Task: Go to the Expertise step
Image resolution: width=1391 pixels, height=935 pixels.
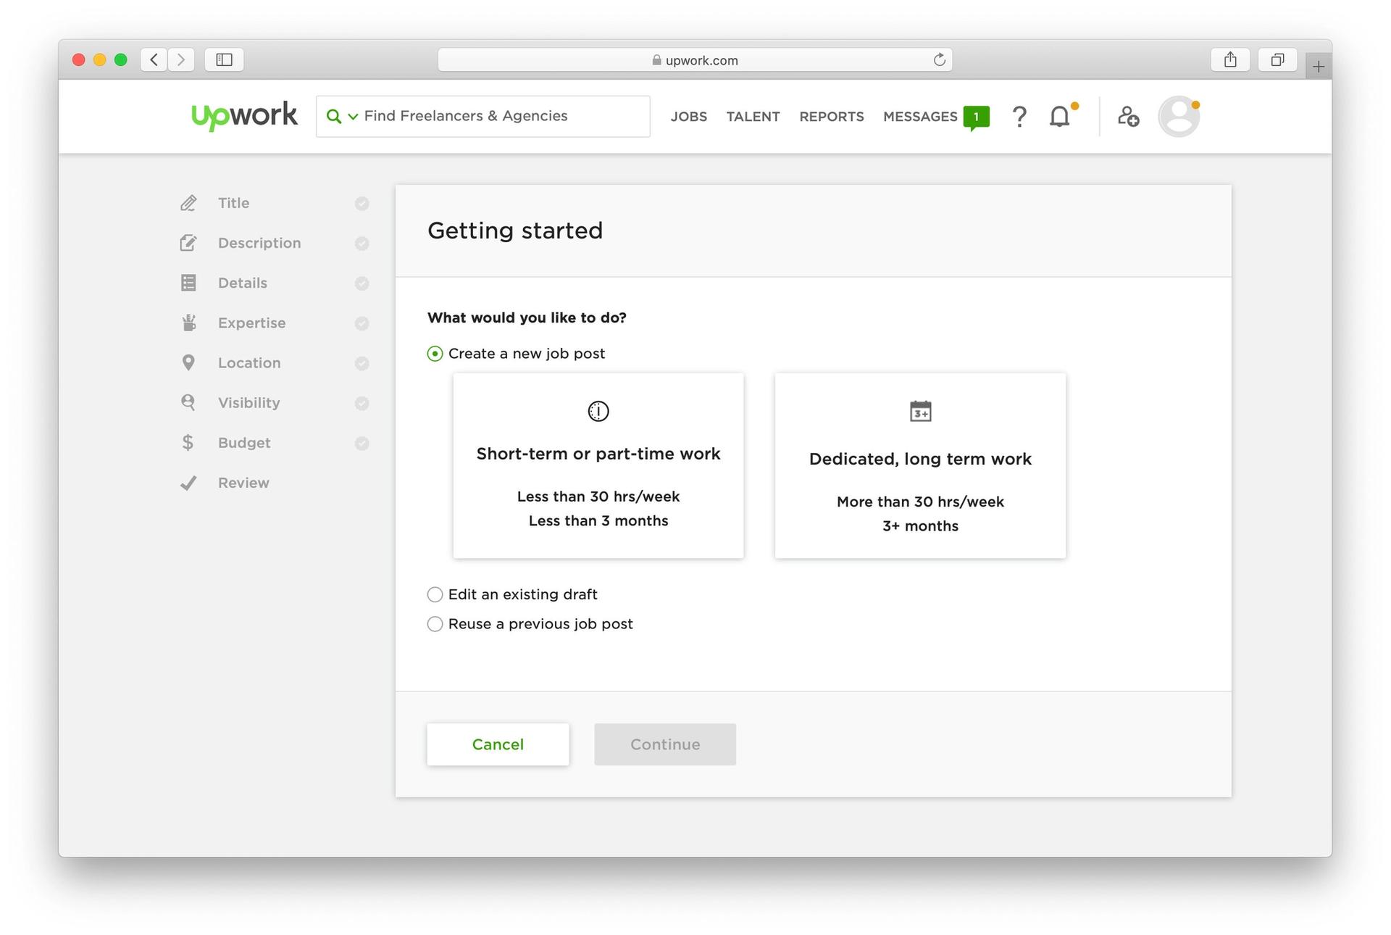Action: [252, 323]
